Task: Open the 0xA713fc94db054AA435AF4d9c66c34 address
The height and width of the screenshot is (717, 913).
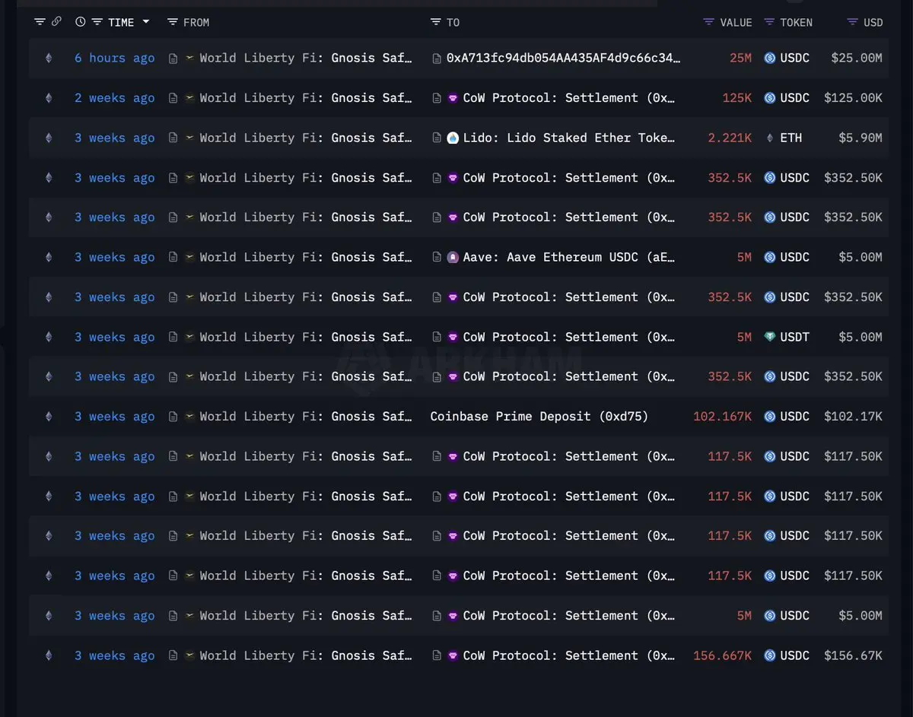Action: (x=563, y=58)
